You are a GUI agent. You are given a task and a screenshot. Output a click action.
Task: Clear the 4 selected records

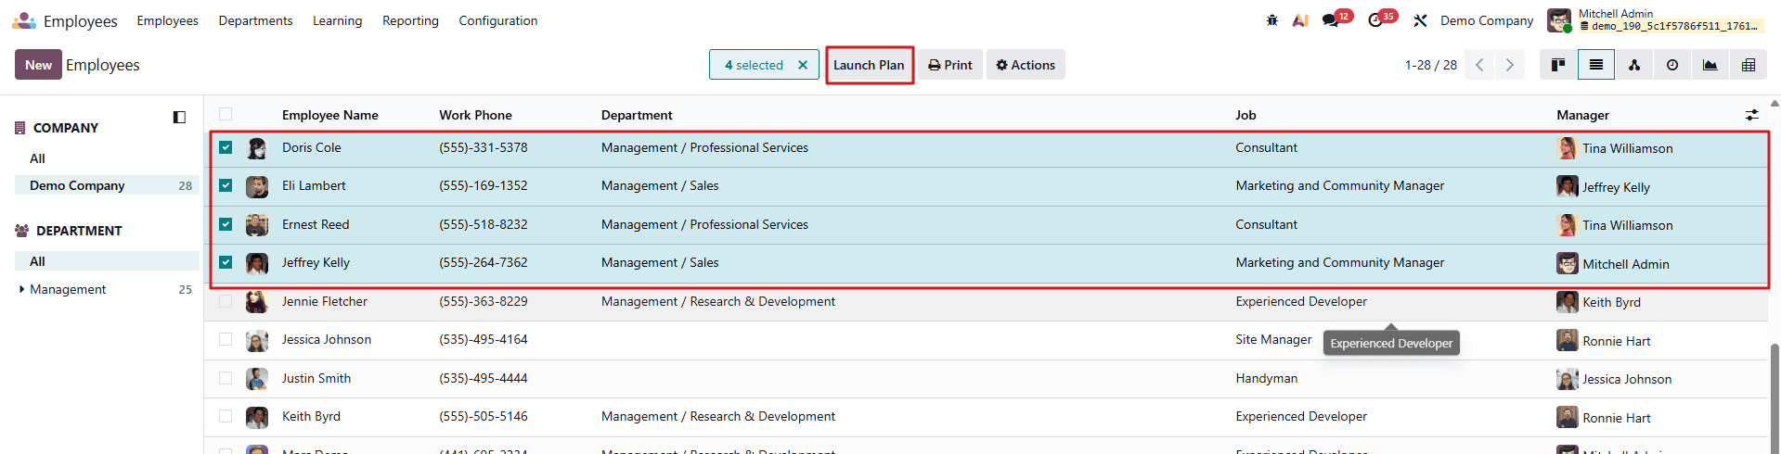pos(803,65)
